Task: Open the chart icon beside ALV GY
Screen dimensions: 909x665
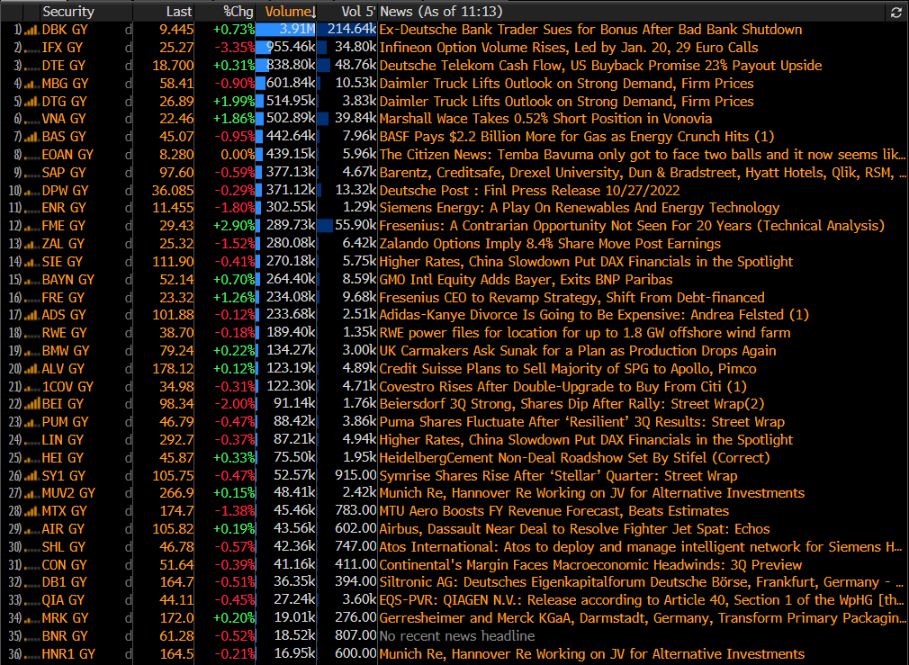Action: click(31, 369)
